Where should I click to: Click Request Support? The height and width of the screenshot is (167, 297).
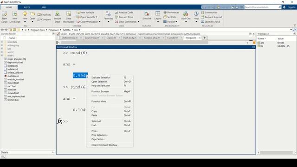click(212, 17)
